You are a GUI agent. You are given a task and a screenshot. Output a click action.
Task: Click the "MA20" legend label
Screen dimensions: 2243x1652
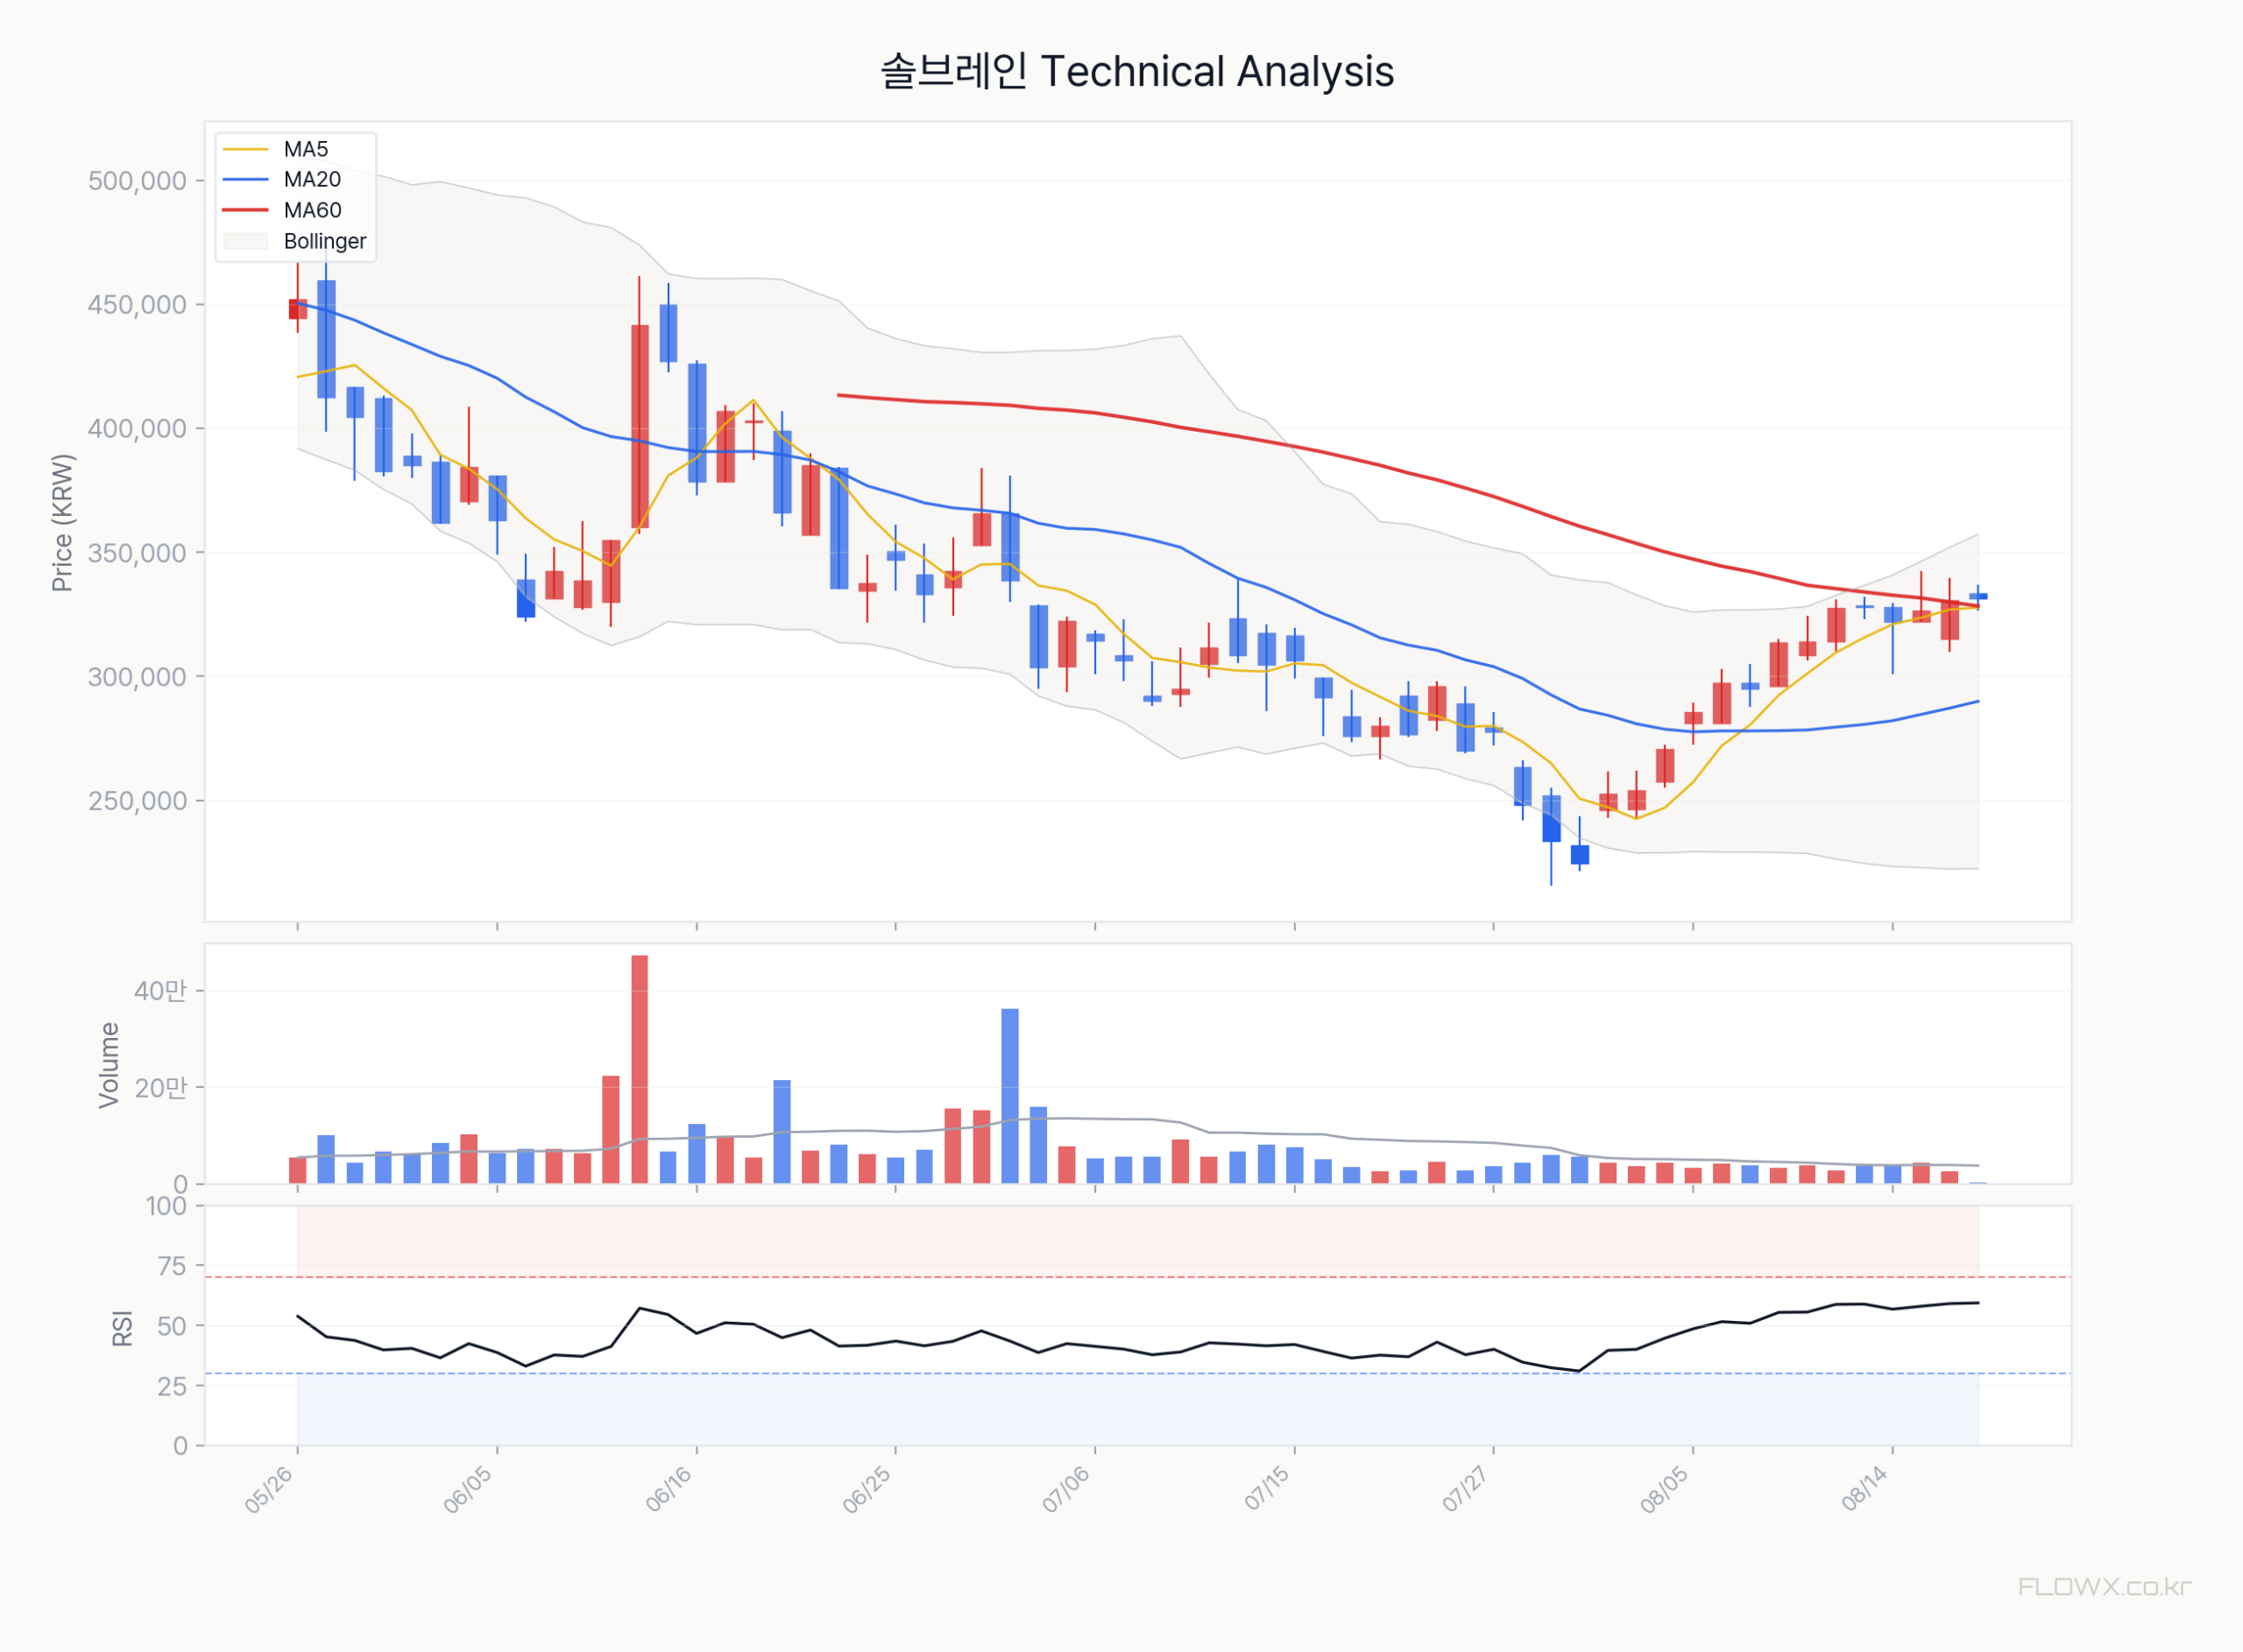312,180
